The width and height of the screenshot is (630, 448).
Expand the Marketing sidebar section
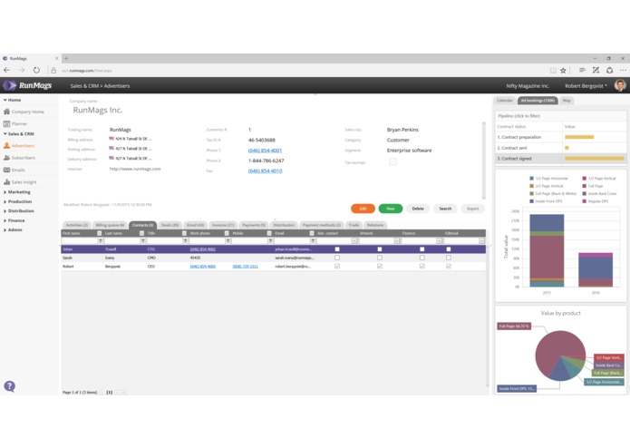pyautogui.click(x=5, y=192)
